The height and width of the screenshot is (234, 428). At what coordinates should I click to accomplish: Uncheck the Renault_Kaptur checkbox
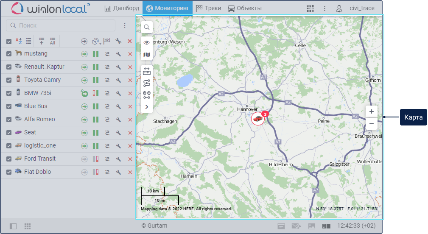[x=9, y=67]
